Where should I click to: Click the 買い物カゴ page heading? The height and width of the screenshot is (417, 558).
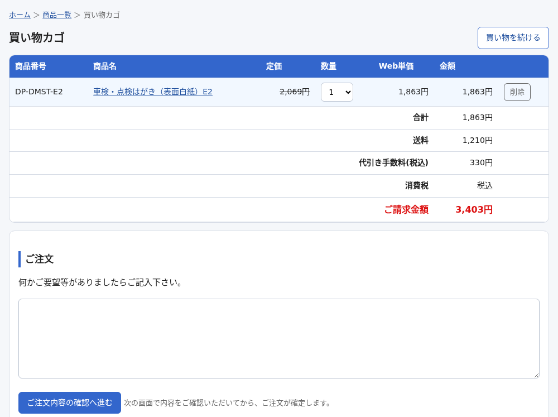click(37, 37)
